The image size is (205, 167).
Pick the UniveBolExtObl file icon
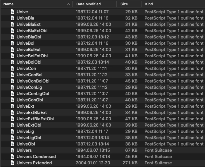tap(13, 56)
